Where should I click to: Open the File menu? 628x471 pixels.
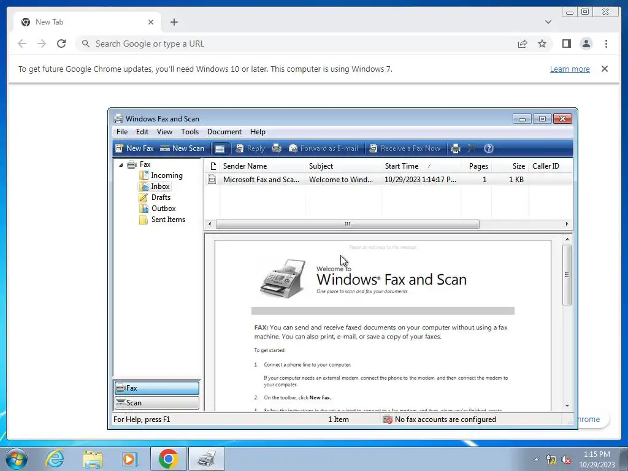[122, 132]
